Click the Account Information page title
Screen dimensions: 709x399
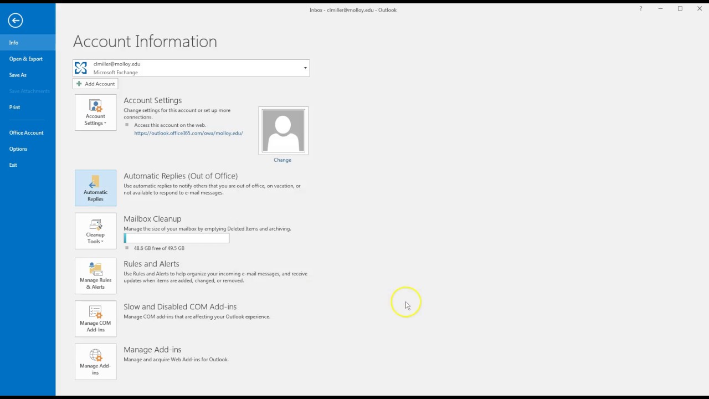click(145, 42)
